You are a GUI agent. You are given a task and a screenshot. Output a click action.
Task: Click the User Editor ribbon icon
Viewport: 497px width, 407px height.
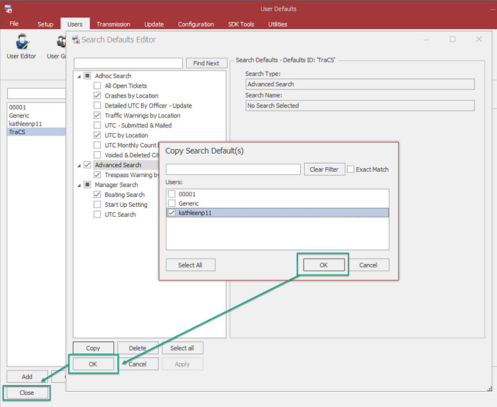click(x=21, y=42)
